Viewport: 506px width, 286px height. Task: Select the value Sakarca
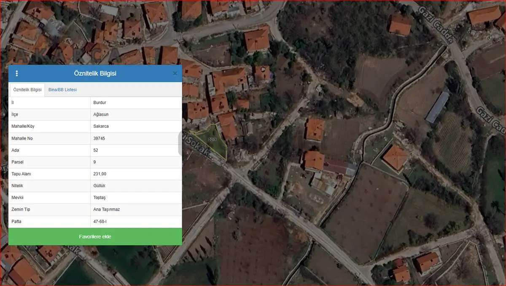point(101,126)
